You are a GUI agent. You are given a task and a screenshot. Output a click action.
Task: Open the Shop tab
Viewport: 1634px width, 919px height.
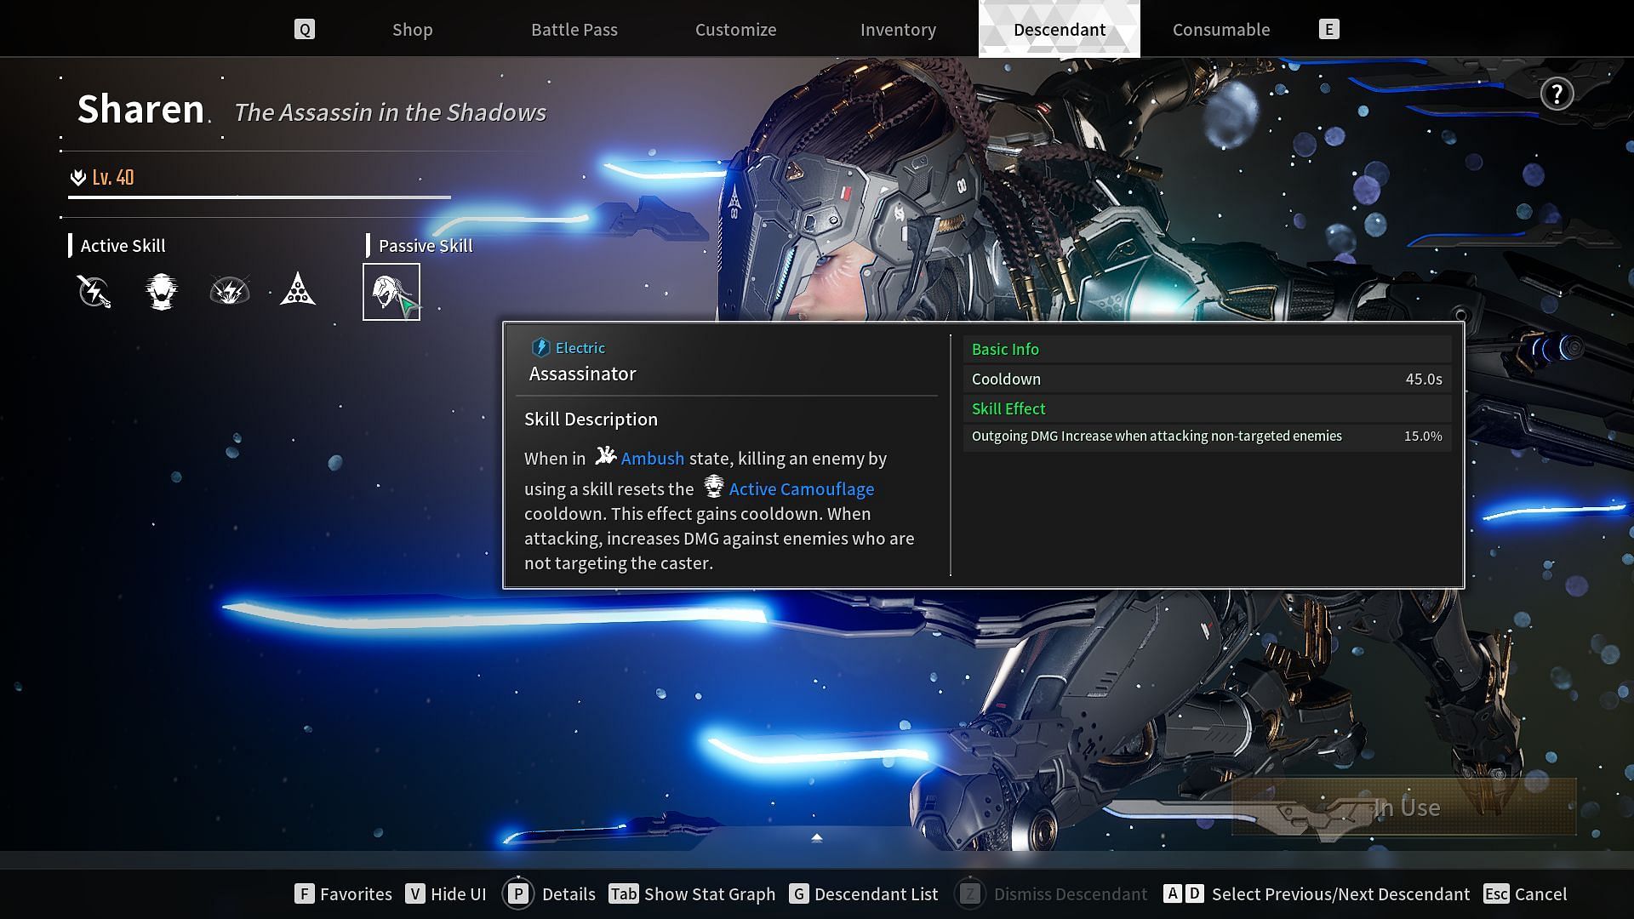click(x=412, y=29)
